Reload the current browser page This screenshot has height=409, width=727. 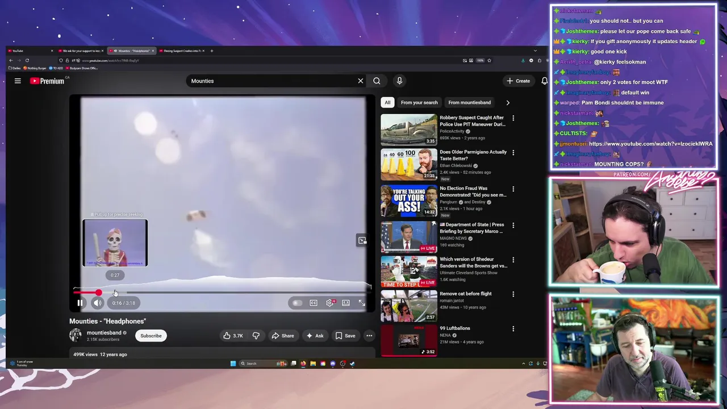click(27, 60)
